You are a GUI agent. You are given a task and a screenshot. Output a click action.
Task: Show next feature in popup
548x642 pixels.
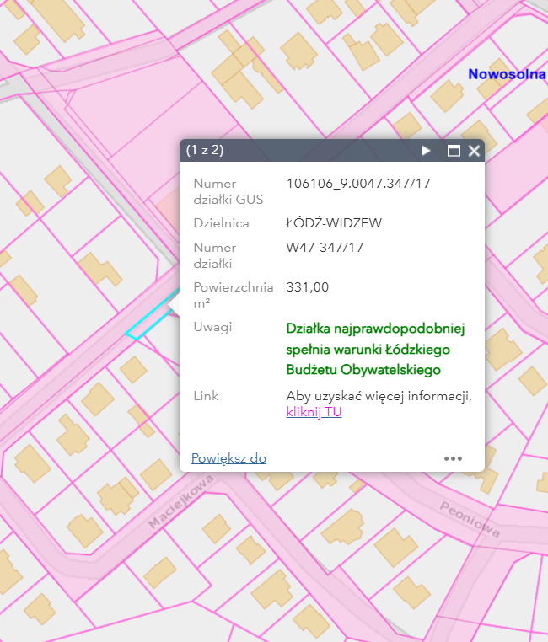coord(427,151)
